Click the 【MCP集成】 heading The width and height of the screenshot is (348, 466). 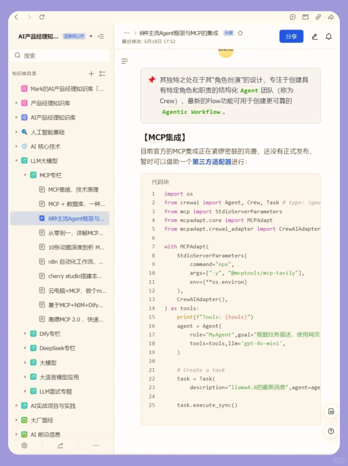165,138
